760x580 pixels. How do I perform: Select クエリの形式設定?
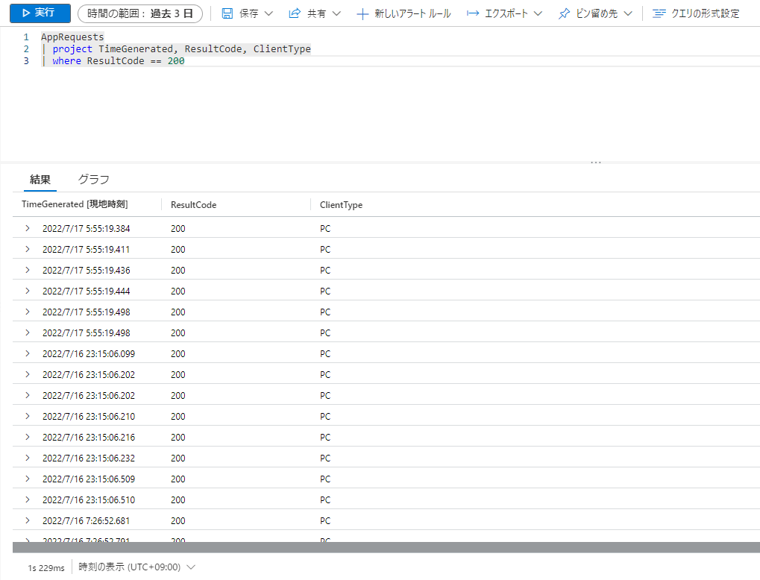[x=706, y=13]
